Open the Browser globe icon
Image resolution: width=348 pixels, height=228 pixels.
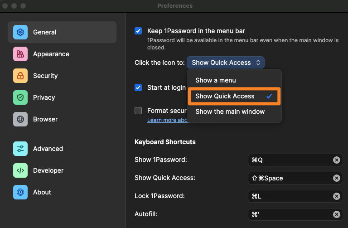(20, 119)
